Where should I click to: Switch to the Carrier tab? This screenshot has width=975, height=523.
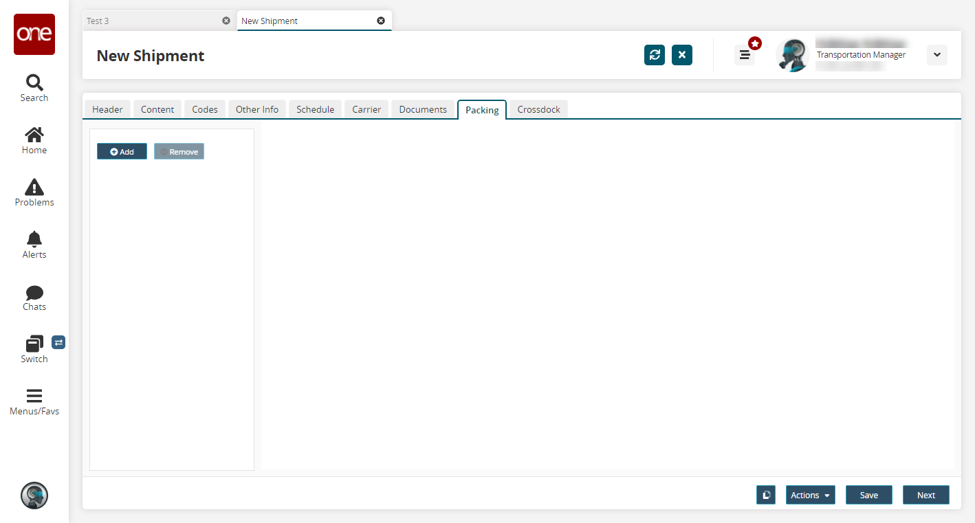click(366, 109)
